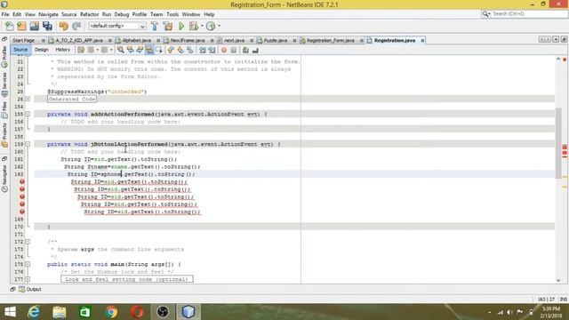Viewport: 569px width, 320px height.
Task: Click the Redo toolbar icon
Action: pos(76,26)
